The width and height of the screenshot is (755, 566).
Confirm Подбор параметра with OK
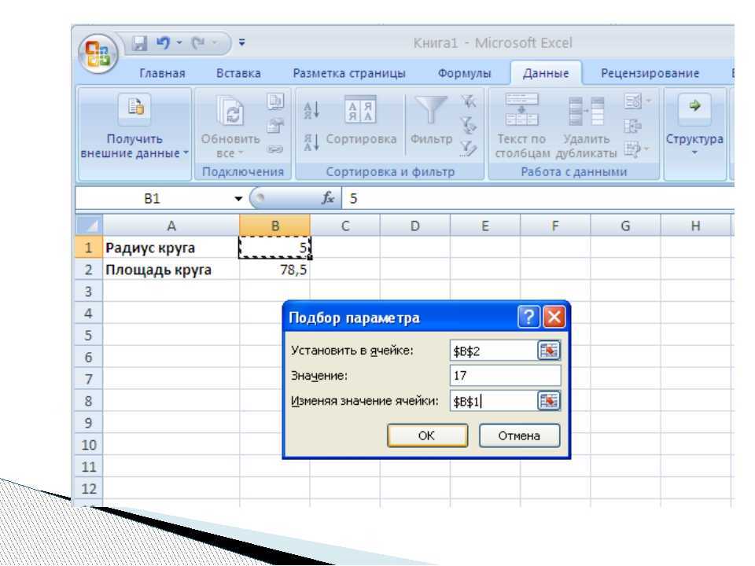[428, 436]
